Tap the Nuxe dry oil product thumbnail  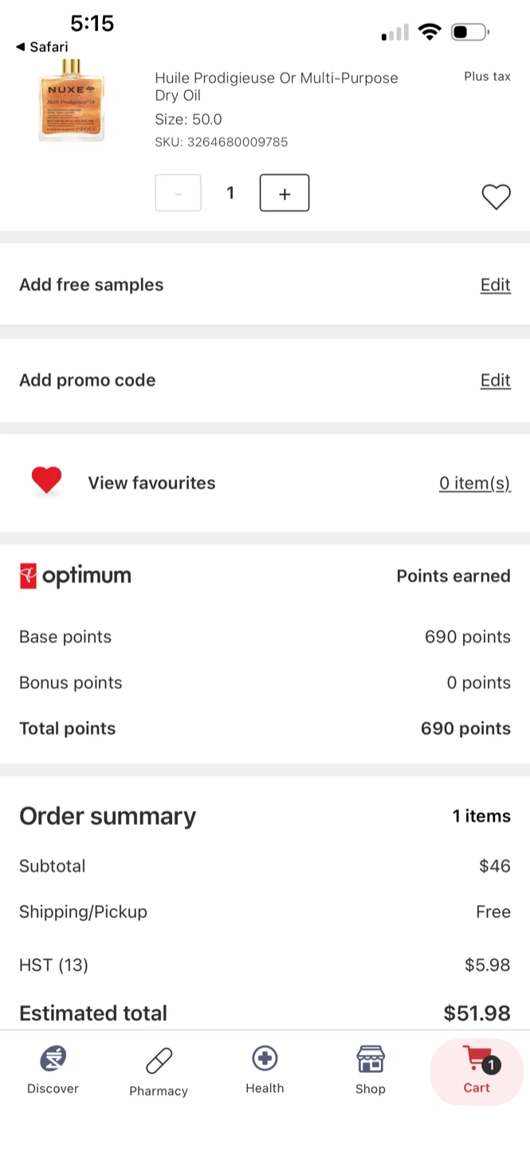point(71,101)
